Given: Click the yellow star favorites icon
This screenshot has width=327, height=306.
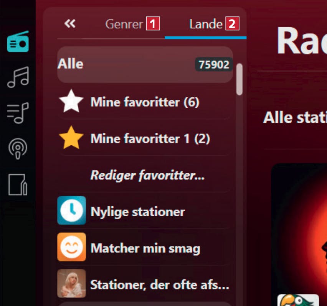Looking at the screenshot, I should (x=71, y=138).
